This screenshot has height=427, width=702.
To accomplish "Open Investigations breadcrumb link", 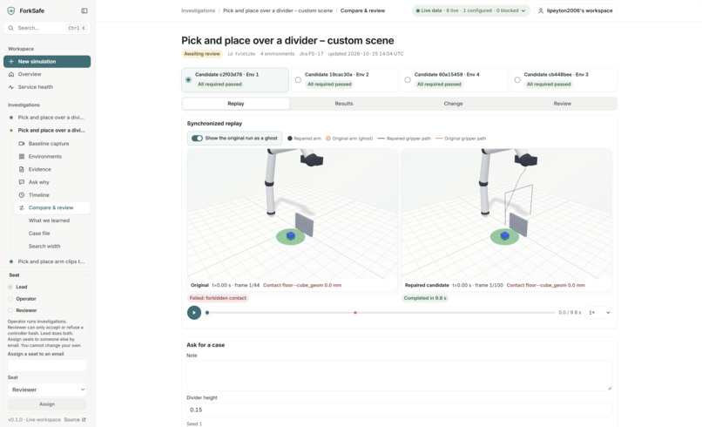I will pos(198,10).
